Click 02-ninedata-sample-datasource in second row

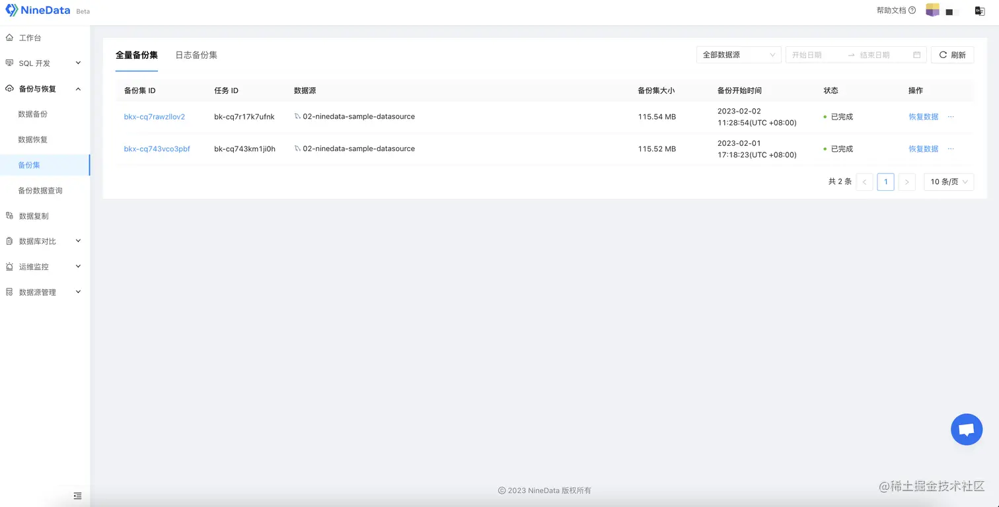(359, 149)
